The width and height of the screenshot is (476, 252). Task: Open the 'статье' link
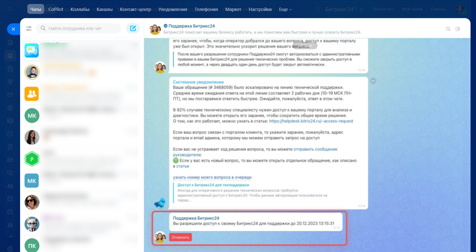point(183,166)
